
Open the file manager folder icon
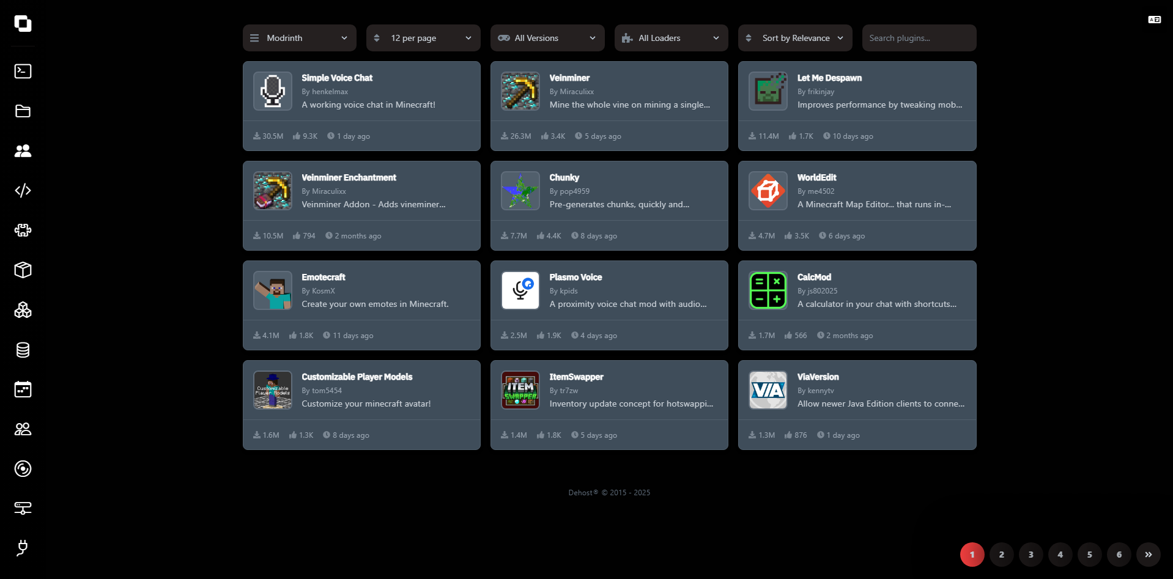click(x=23, y=111)
